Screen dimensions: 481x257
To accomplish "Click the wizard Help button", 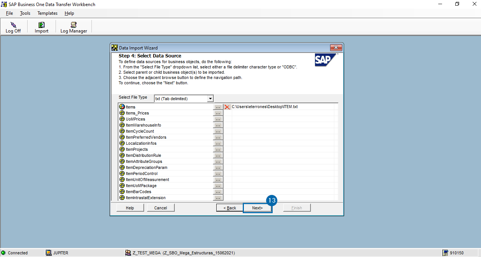I will point(130,208).
